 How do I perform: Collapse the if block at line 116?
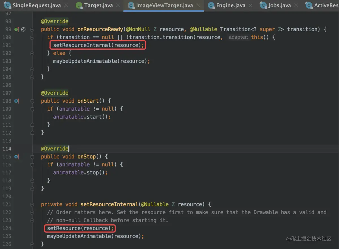pos(32,164)
